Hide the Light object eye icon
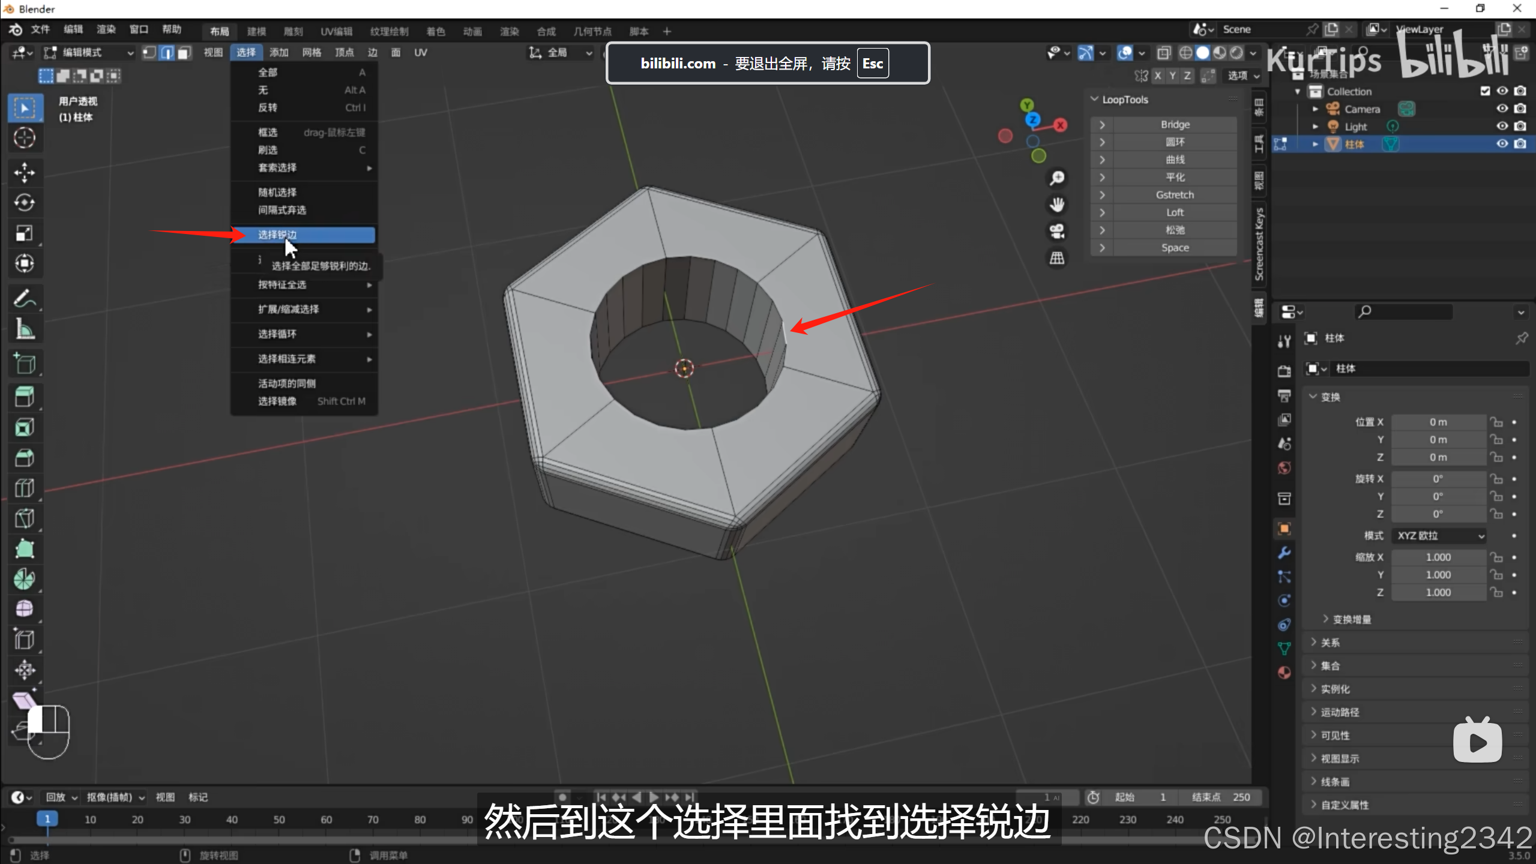1536x864 pixels. tap(1502, 126)
